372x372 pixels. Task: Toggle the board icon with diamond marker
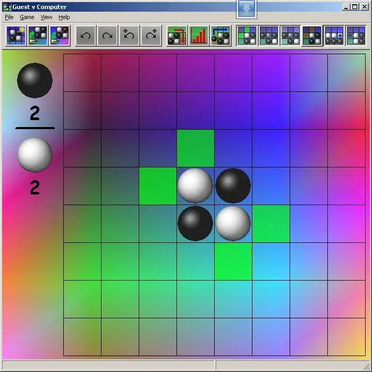(x=356, y=36)
